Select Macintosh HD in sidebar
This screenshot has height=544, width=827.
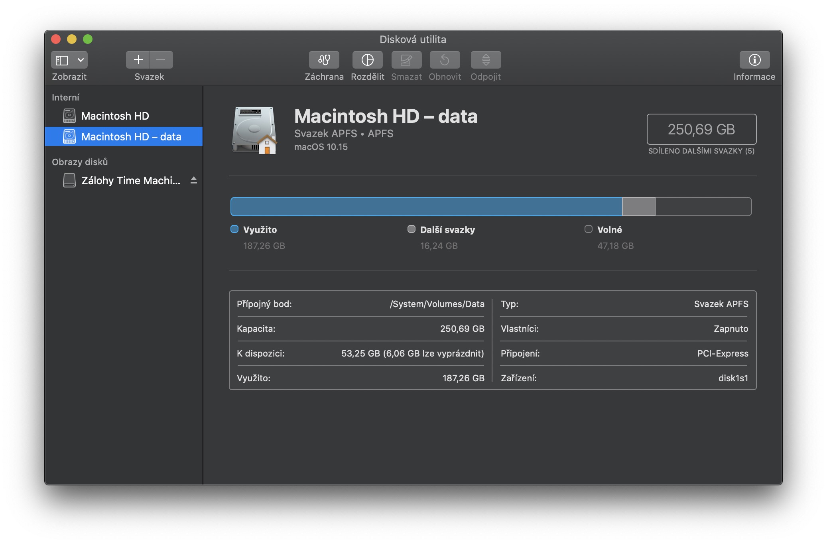[x=115, y=116]
